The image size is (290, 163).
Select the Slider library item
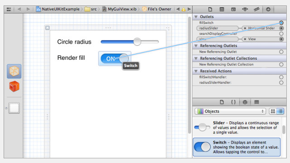tap(237, 128)
